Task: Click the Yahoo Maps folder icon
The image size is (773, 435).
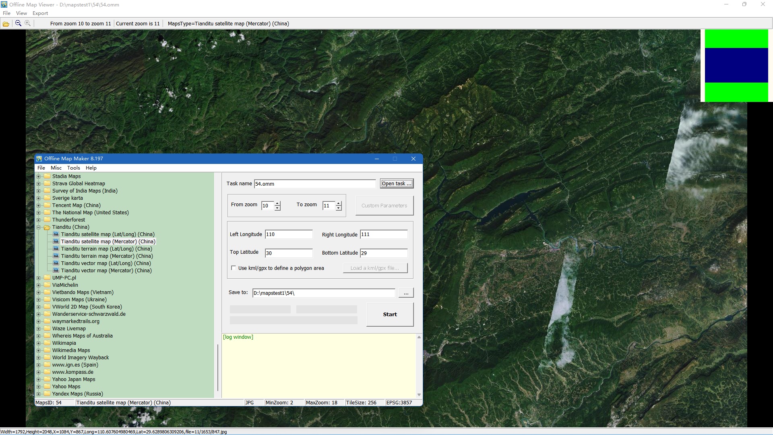Action: point(47,386)
